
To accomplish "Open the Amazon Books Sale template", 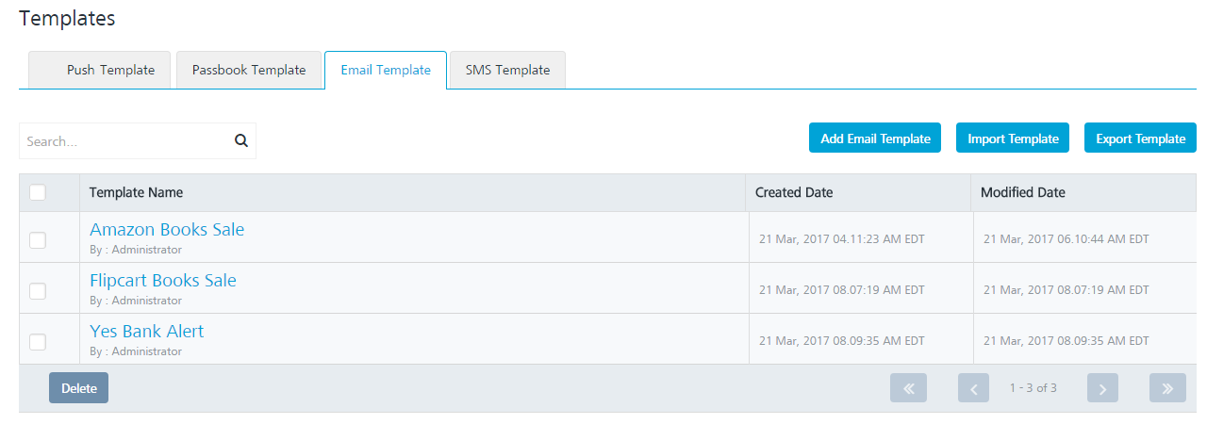I will pos(167,229).
